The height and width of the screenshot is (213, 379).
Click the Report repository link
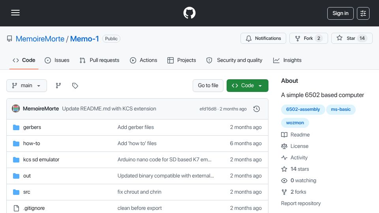[301, 204]
